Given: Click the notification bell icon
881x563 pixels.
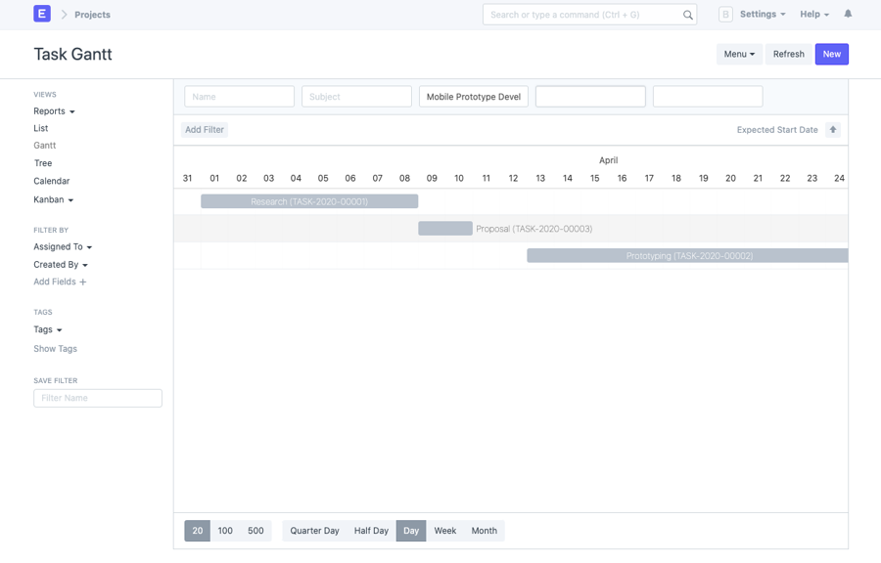Looking at the screenshot, I should click(848, 14).
